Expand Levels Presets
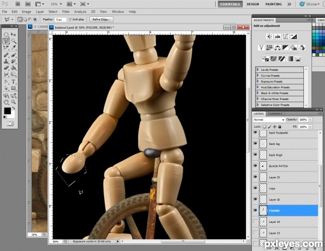Viewport: 325px width, 251px height. 258,70
